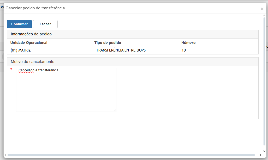Click the horizontal scrollbar right arrow
This screenshot has width=268, height=160.
(260, 155)
